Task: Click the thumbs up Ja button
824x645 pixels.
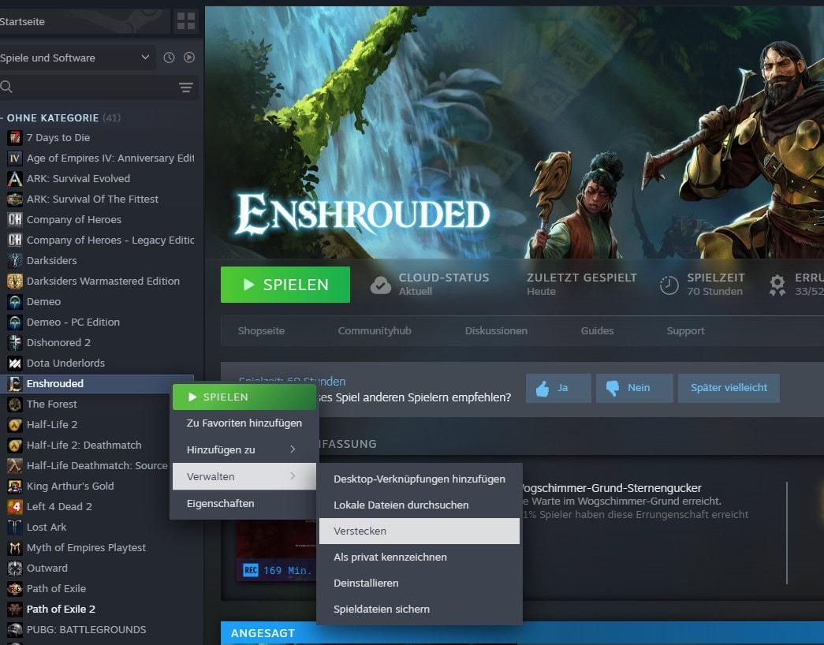Action: click(x=558, y=388)
